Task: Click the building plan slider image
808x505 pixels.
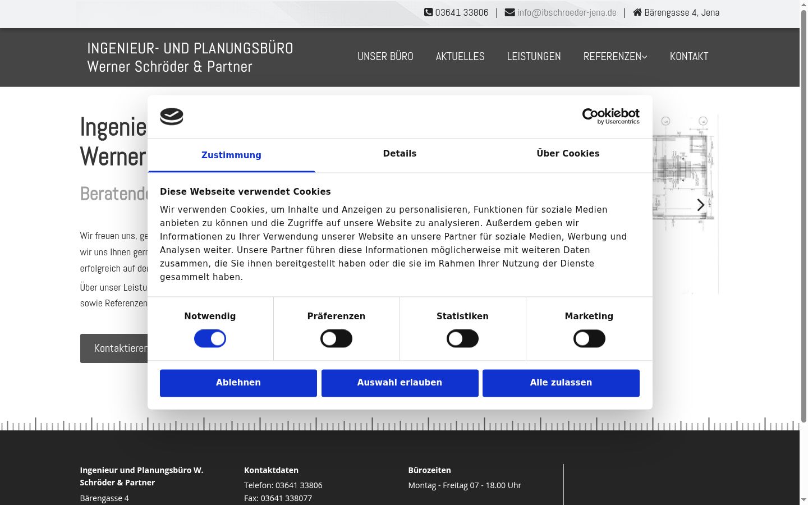Action: tap(685, 204)
